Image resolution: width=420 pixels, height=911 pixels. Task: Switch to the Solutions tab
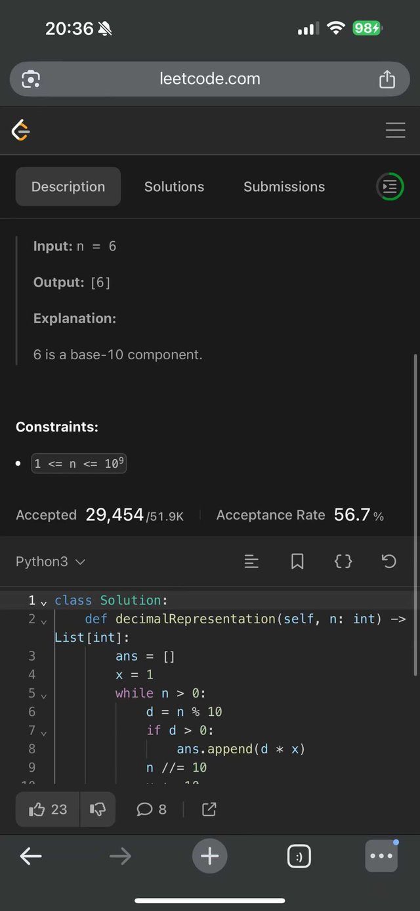pyautogui.click(x=174, y=187)
